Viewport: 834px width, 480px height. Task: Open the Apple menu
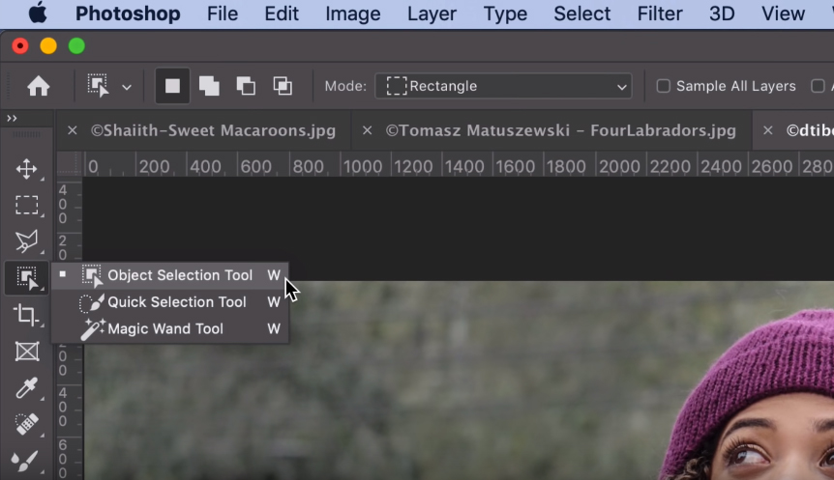tap(37, 14)
